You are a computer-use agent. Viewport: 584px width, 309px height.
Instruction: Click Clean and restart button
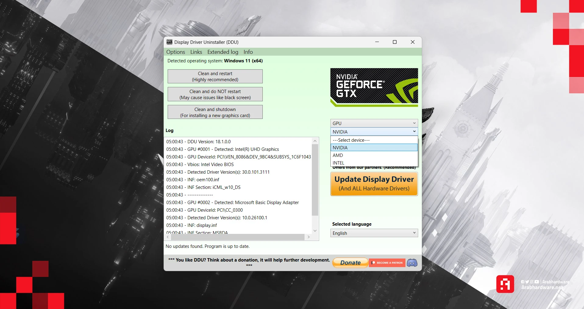[215, 76]
